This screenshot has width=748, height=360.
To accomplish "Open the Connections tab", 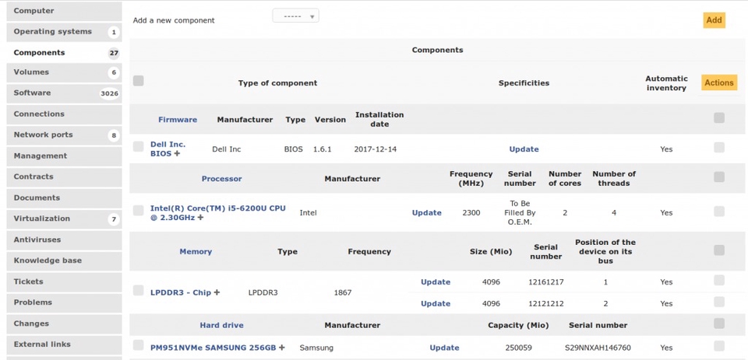I will click(x=64, y=114).
